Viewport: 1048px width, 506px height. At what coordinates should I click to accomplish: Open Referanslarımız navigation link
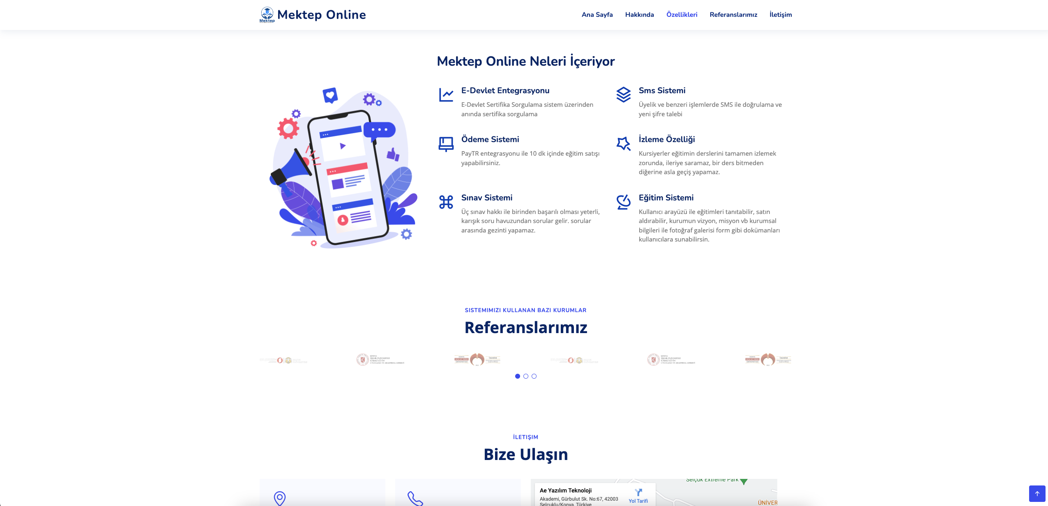coord(733,15)
